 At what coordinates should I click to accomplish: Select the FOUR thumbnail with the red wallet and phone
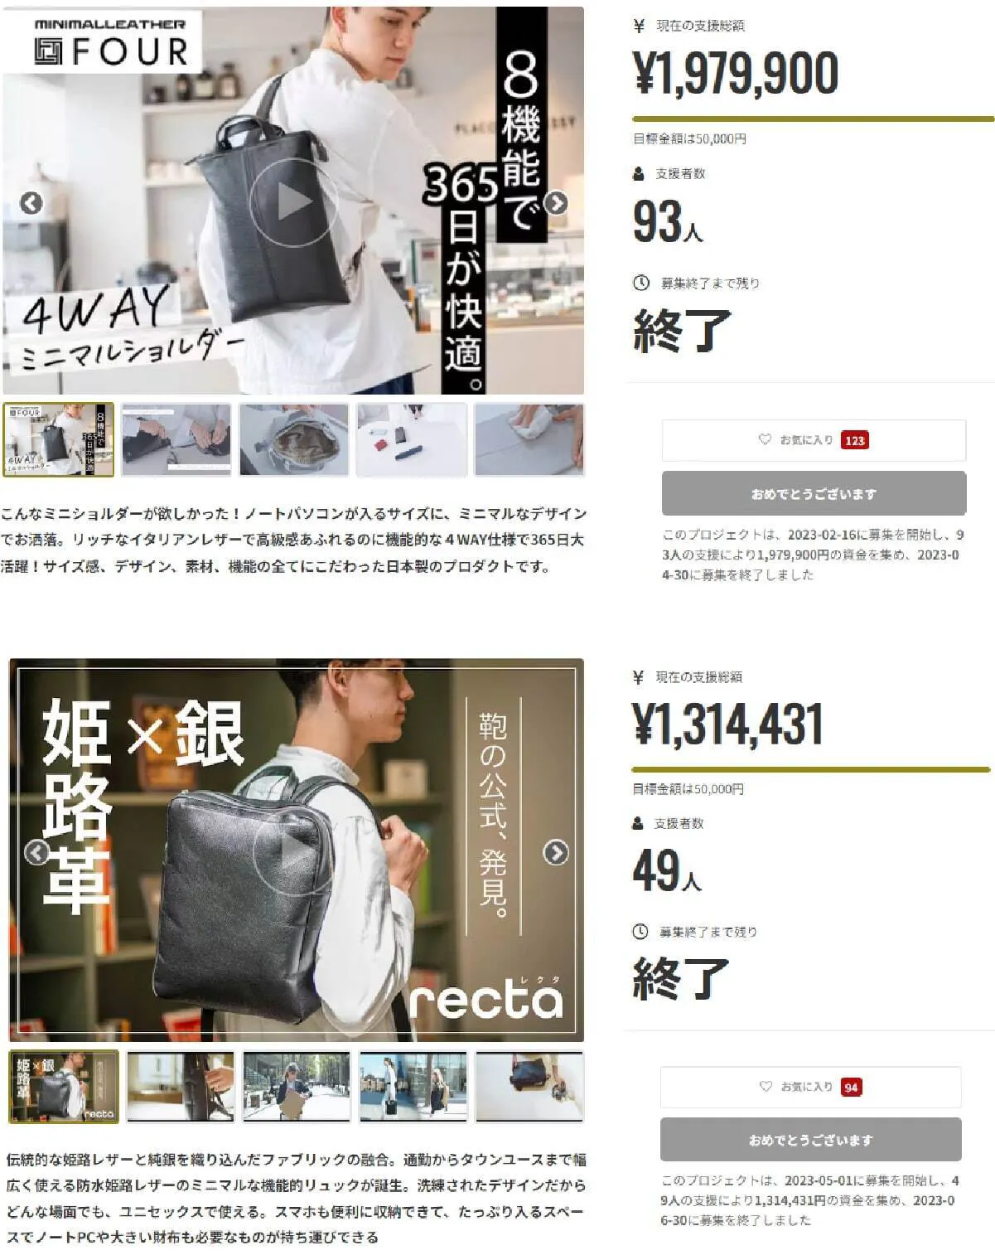tap(412, 439)
